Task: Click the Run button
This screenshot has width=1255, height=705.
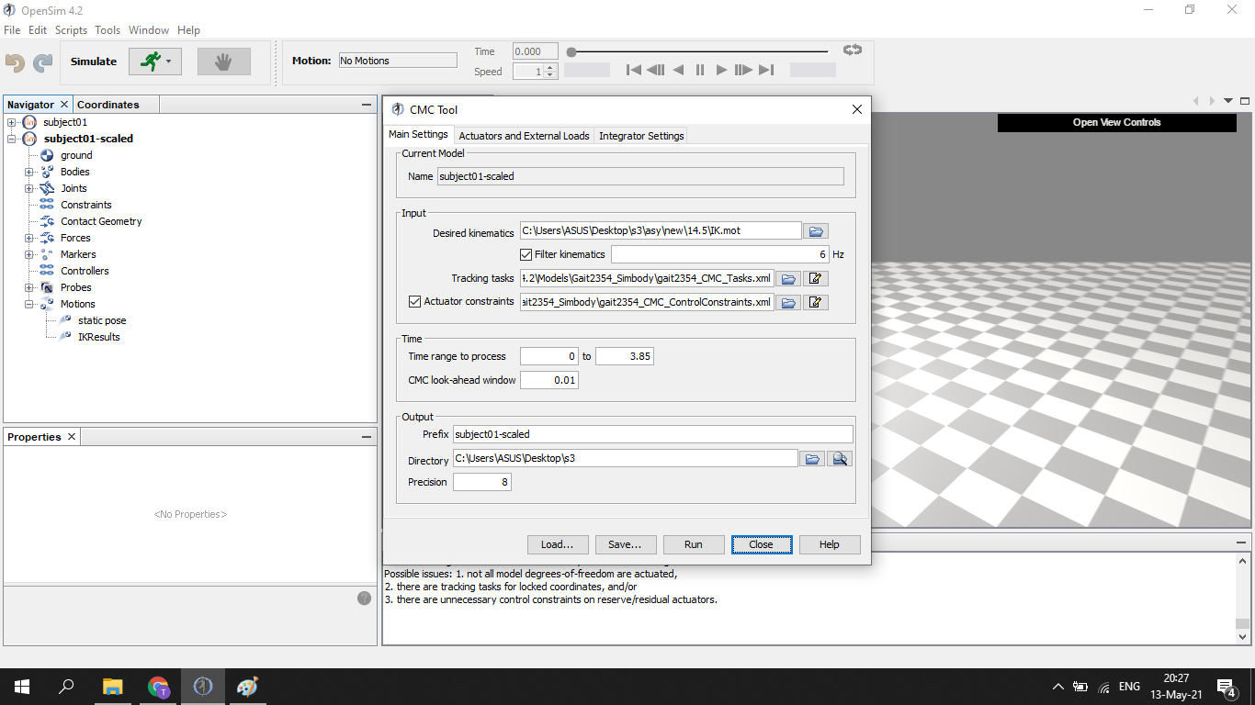Action: pos(694,544)
